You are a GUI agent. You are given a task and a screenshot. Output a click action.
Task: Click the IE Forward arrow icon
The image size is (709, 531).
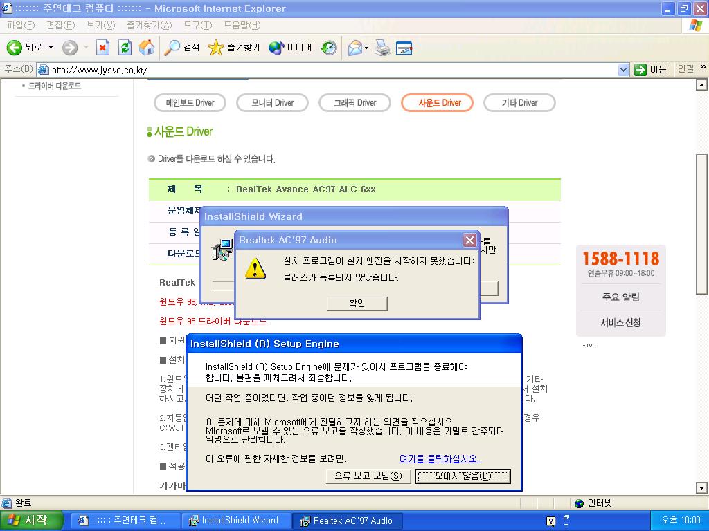pyautogui.click(x=70, y=48)
